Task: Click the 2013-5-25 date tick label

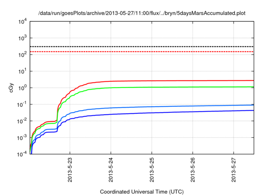Action: tap(152, 170)
